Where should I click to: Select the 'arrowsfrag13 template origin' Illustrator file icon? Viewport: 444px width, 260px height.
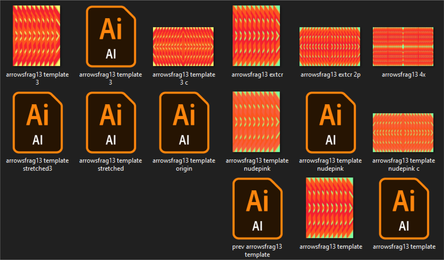[x=184, y=123]
